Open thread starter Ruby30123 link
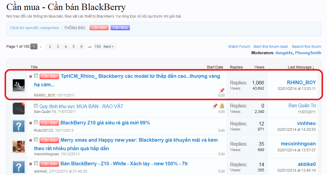327x175 pixels. [x=44, y=130]
